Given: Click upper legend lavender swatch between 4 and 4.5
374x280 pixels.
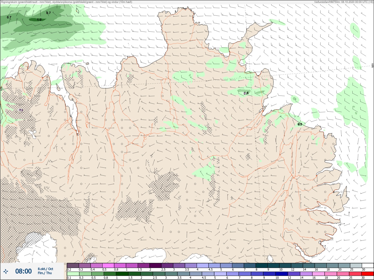Looking at the screenshot, I should 202,265.
